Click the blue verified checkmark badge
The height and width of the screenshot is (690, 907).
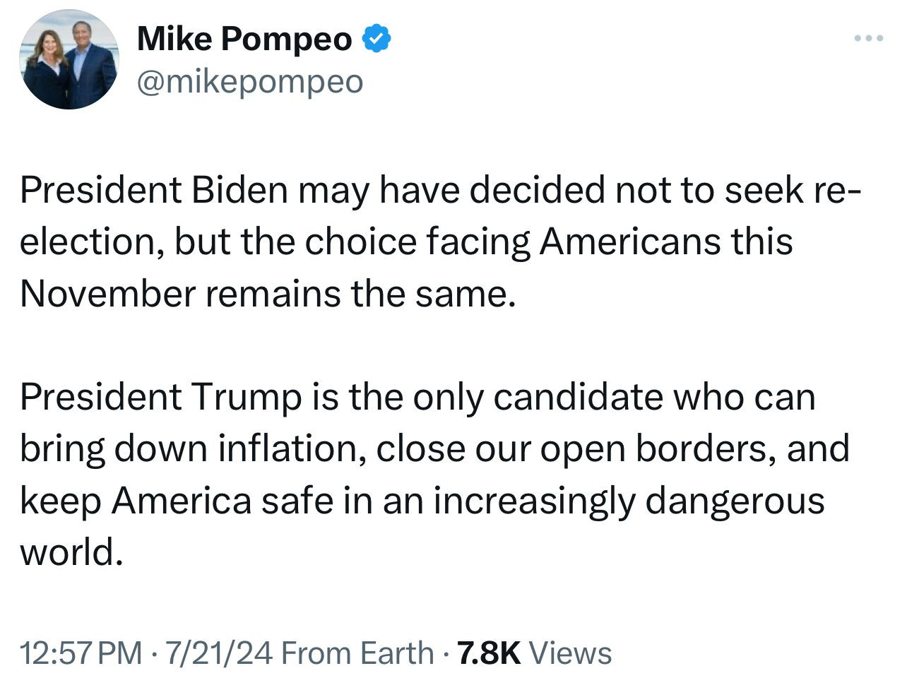click(377, 39)
